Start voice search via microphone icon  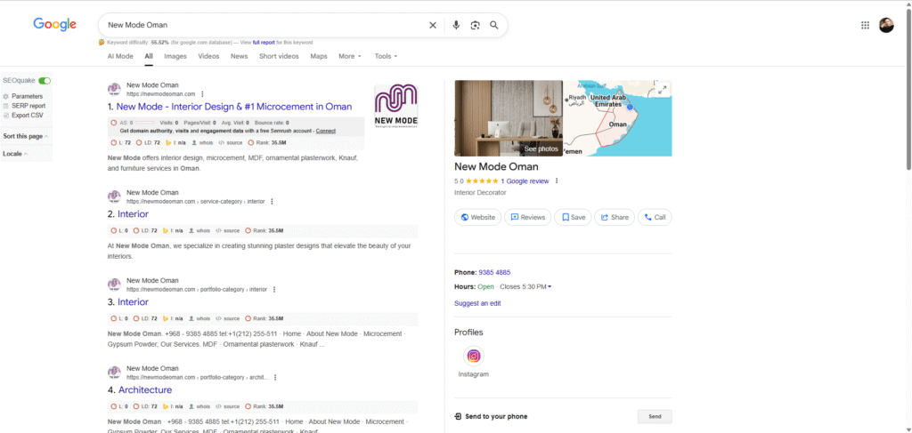(x=456, y=25)
